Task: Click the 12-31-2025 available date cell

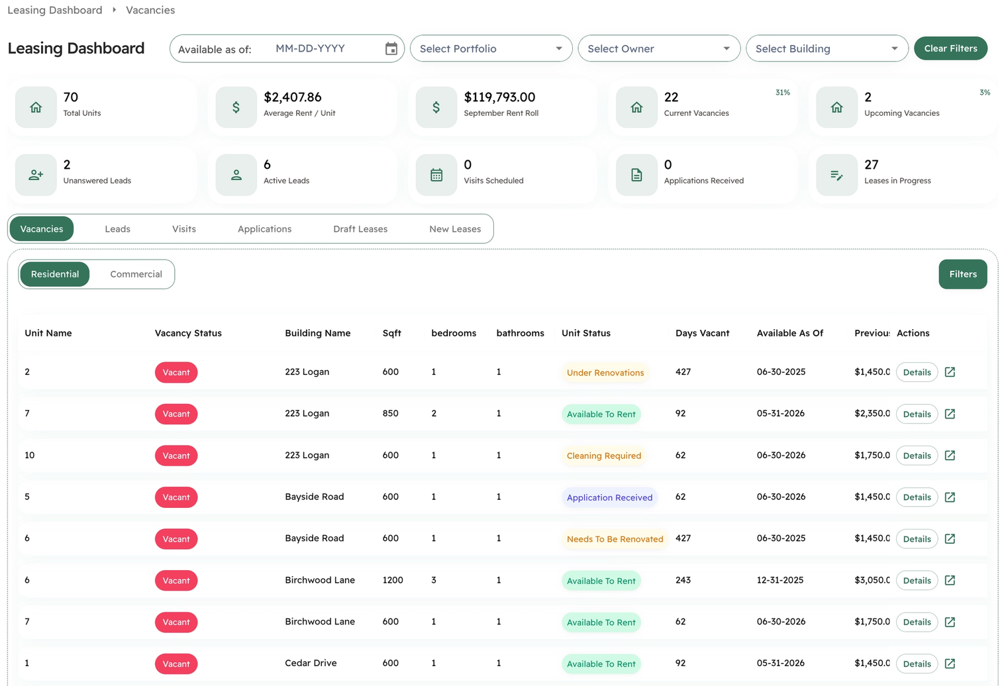Action: (x=780, y=580)
